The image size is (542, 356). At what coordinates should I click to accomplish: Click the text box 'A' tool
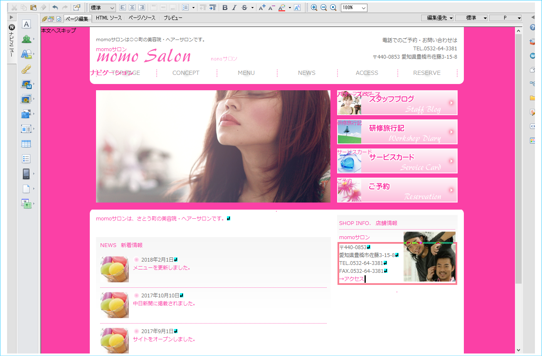(x=26, y=24)
